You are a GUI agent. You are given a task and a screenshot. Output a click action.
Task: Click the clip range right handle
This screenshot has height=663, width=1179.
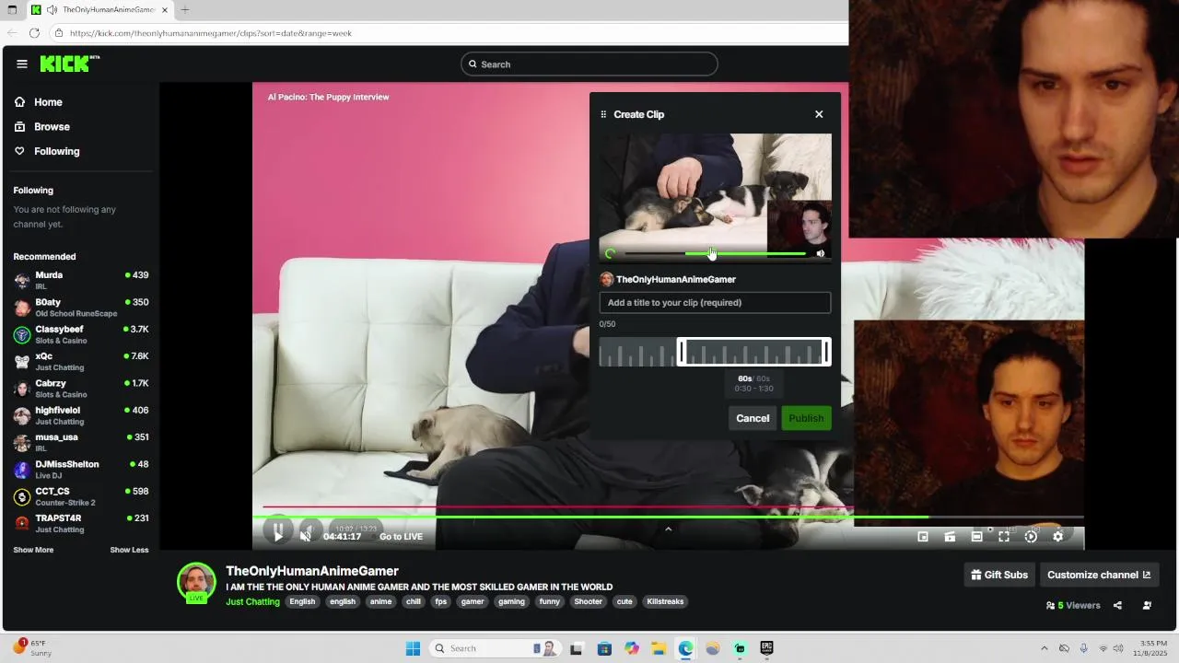pyautogui.click(x=826, y=352)
